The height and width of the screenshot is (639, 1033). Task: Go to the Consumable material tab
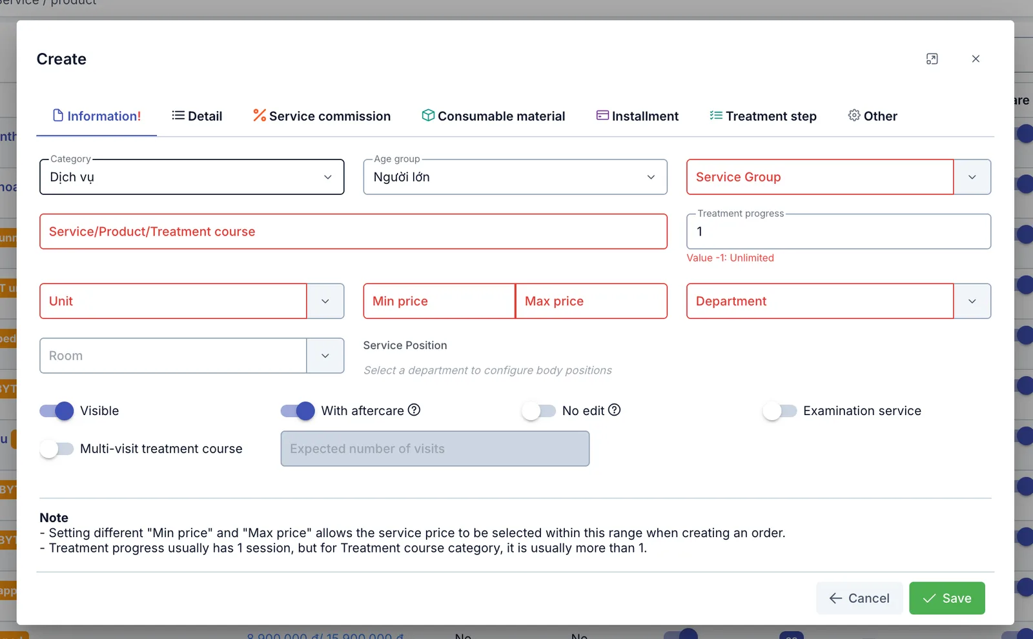point(493,116)
